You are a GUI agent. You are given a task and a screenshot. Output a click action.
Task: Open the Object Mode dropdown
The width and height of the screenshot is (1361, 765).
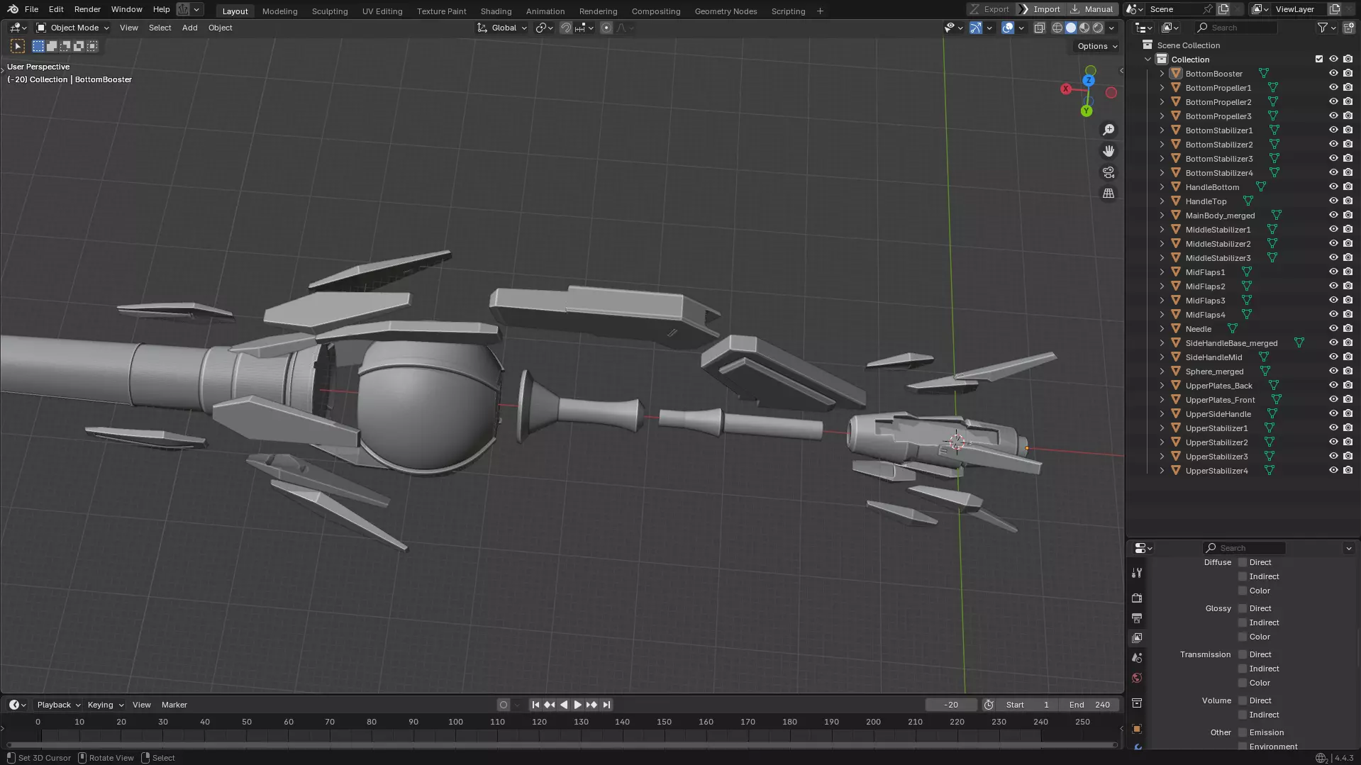point(72,28)
